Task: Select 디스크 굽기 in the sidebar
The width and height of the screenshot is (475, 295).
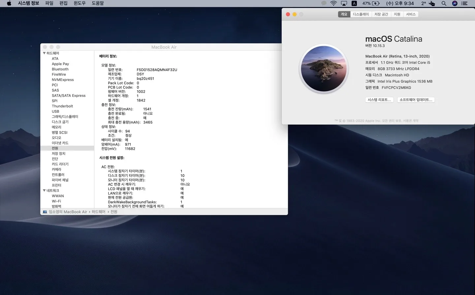Action: coord(60,122)
